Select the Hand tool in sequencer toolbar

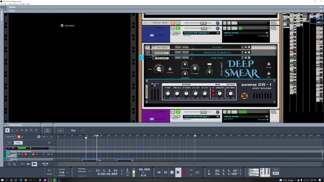coord(36,130)
